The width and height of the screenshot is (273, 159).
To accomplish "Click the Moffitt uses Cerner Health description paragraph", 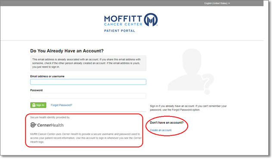I will click(x=86, y=138).
